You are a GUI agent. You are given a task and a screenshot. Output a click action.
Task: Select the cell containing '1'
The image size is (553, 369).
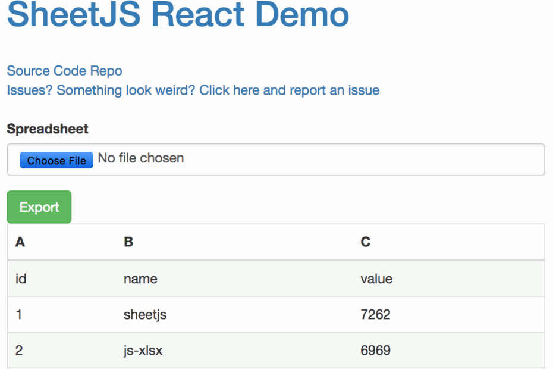tap(62, 315)
